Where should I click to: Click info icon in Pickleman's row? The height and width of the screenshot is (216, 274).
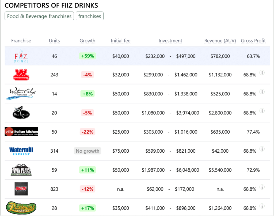point(262,206)
